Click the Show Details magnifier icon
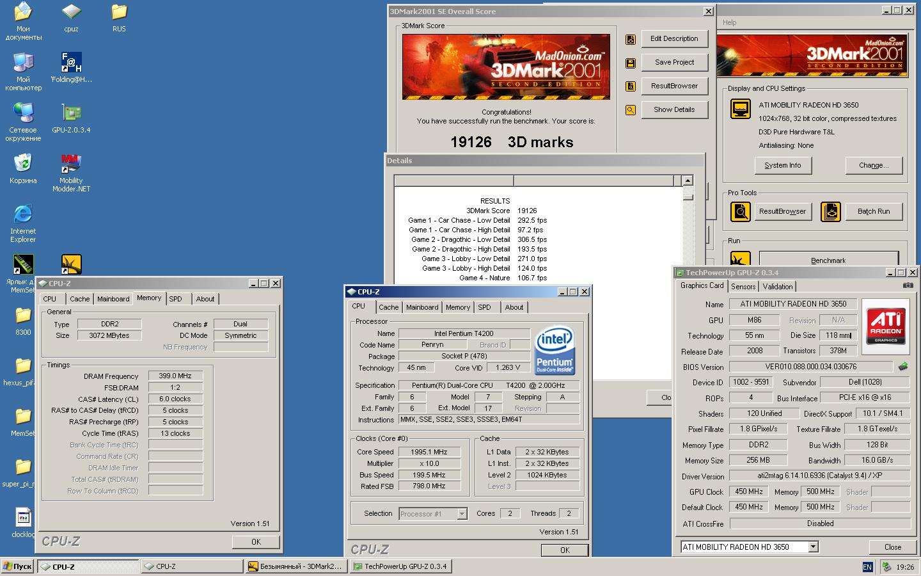 631,110
